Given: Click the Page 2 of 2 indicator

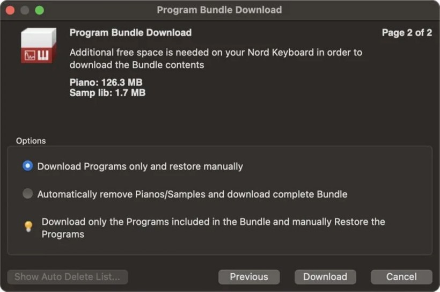Looking at the screenshot, I should pos(407,33).
